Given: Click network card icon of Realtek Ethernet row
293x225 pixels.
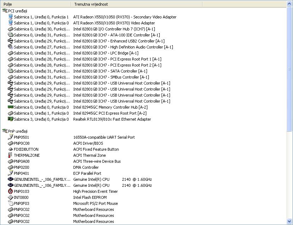Looking at the screenshot, I should (11, 119).
